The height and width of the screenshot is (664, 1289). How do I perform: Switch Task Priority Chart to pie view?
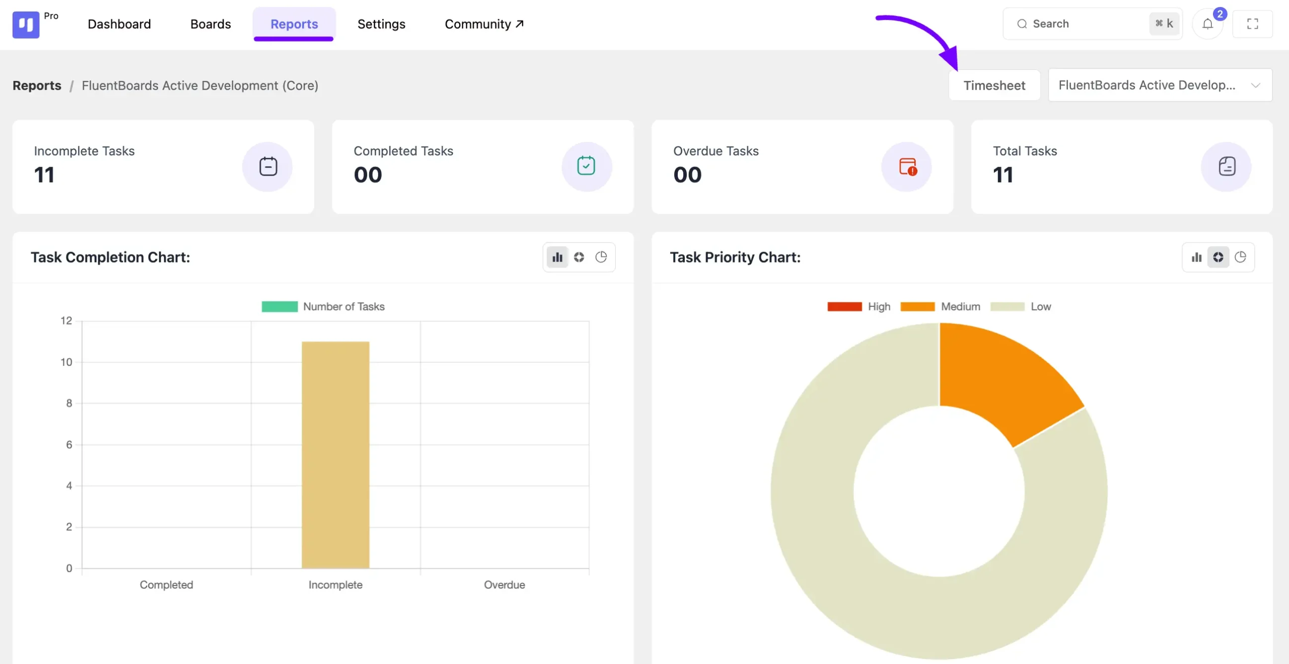click(1241, 257)
